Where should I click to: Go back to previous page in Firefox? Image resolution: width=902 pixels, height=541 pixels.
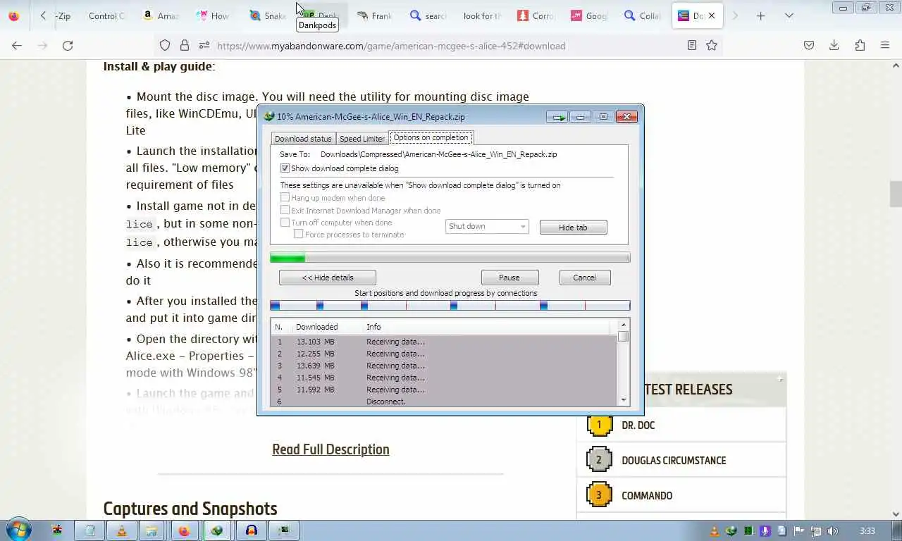17,45
